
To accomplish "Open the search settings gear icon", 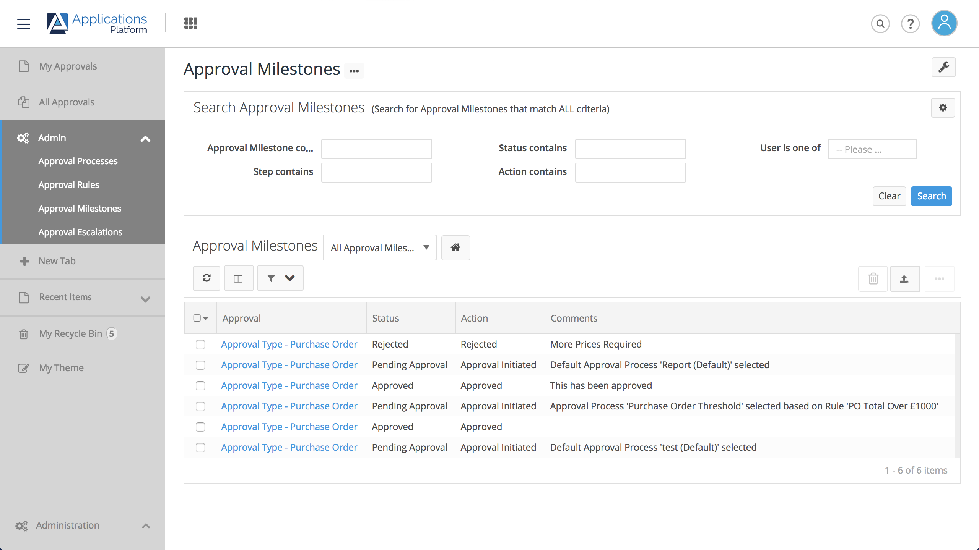I will tap(943, 107).
